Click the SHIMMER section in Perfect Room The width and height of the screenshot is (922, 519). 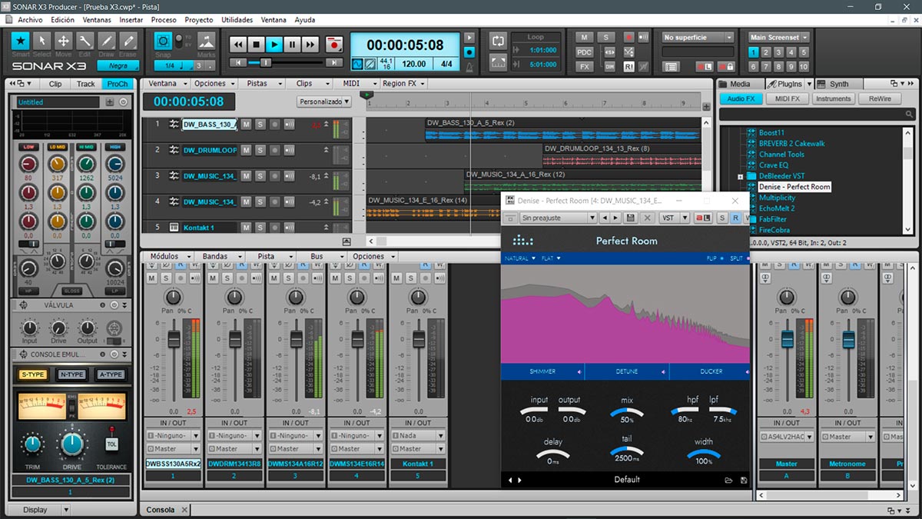coord(542,371)
